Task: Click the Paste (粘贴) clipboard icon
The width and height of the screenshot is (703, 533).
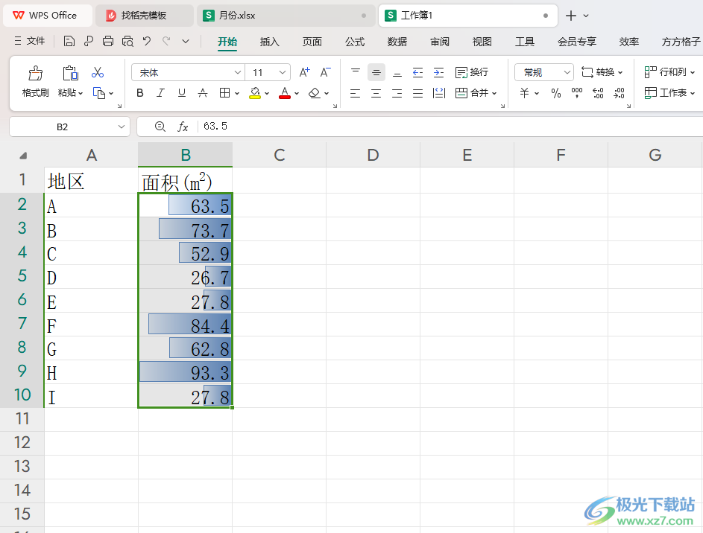Action: coord(70,73)
